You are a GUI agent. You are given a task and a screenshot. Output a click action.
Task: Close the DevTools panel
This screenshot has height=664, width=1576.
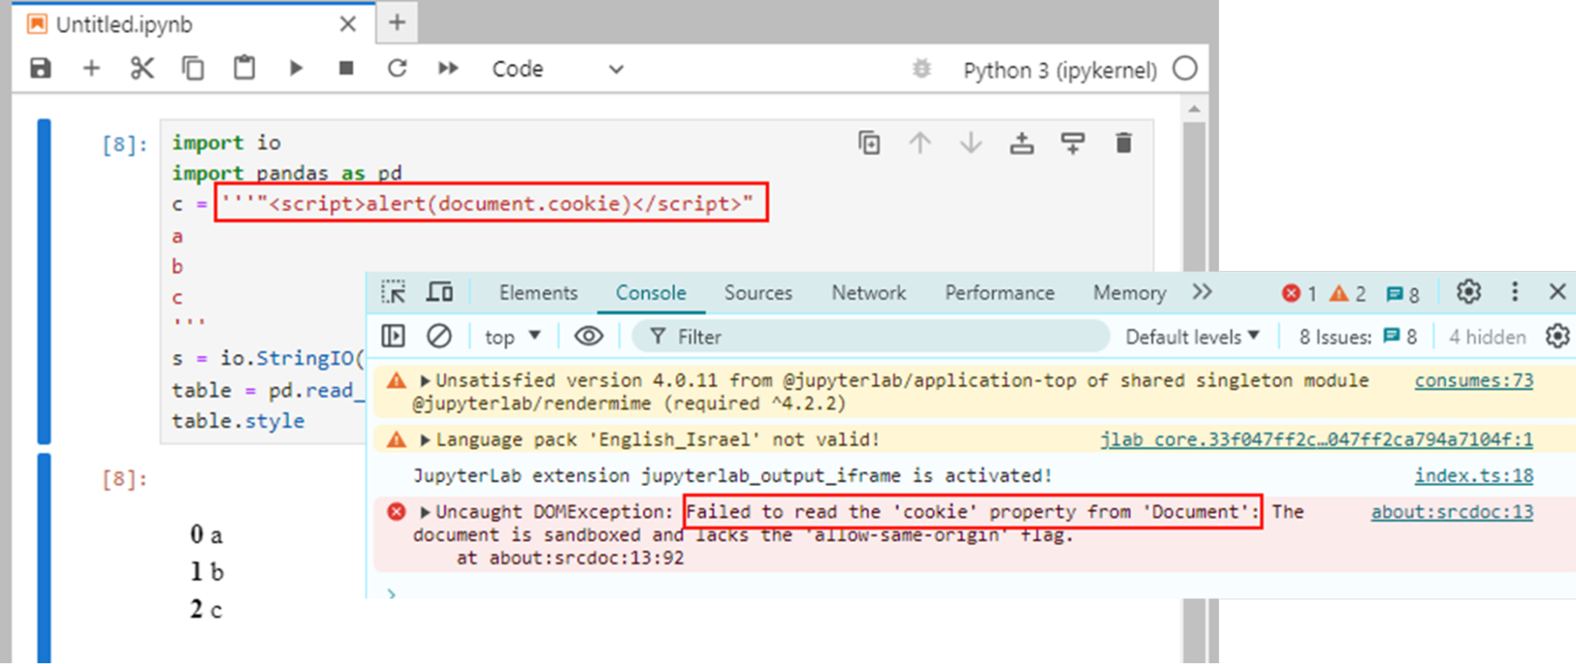coord(1558,292)
